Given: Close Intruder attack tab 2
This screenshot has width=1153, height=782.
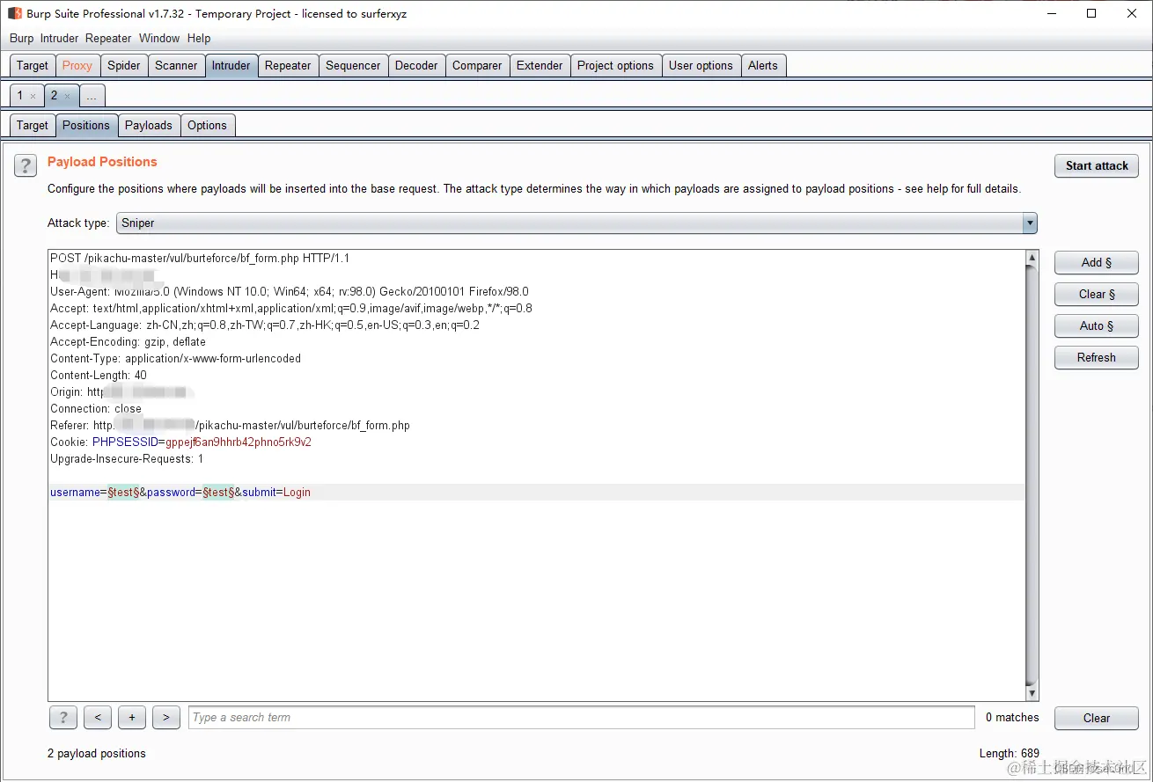Looking at the screenshot, I should coord(67,96).
